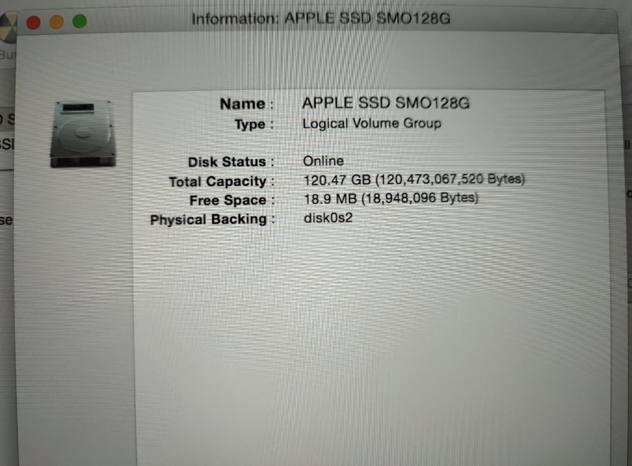Select the '120.47 GB (120,473,067,520 Bytes)' value
Viewport: 632px width, 466px height.
point(414,180)
